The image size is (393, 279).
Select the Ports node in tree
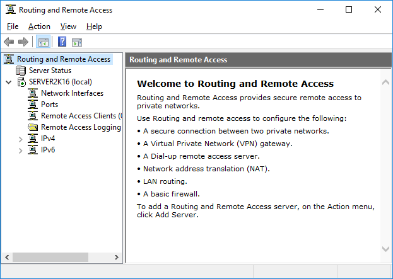pos(49,105)
